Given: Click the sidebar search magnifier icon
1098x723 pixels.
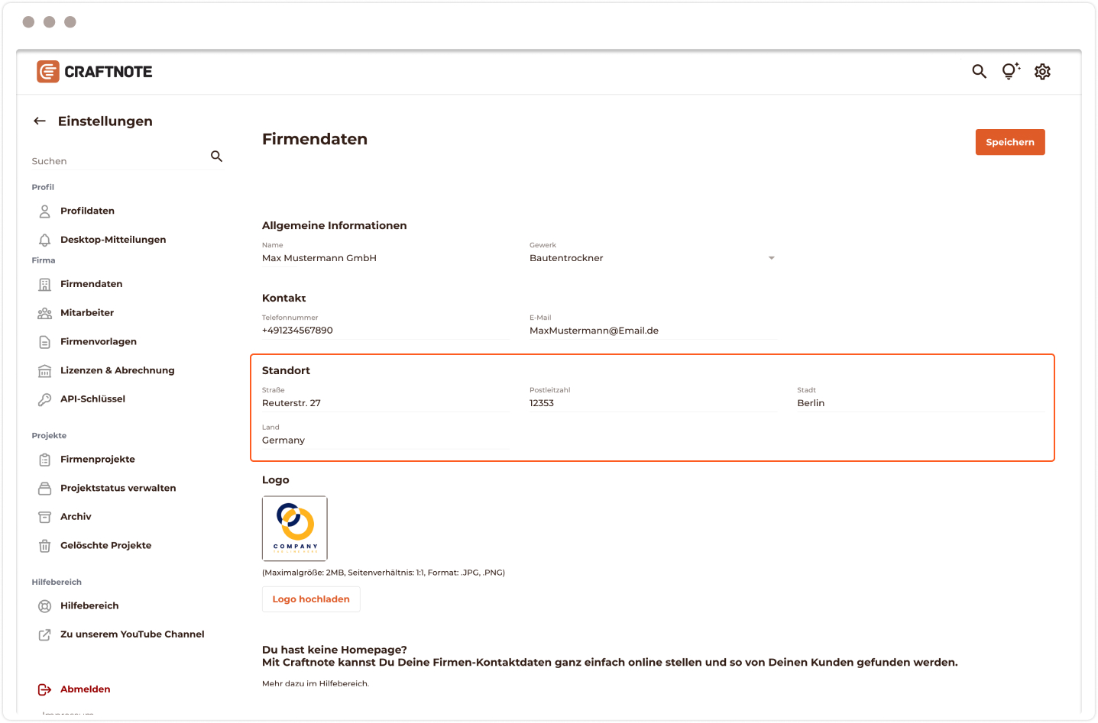Looking at the screenshot, I should [x=216, y=157].
